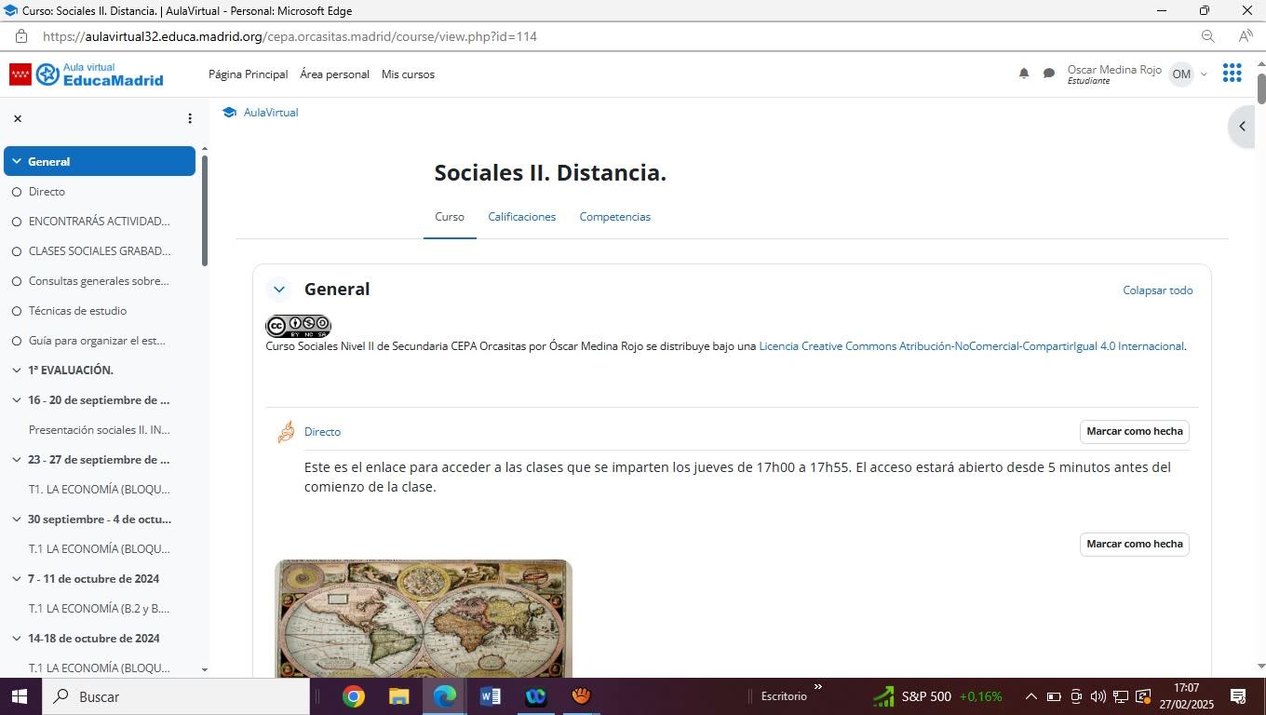Switch to the Competencias tab
Viewport: 1266px width, 715px height.
(x=615, y=217)
